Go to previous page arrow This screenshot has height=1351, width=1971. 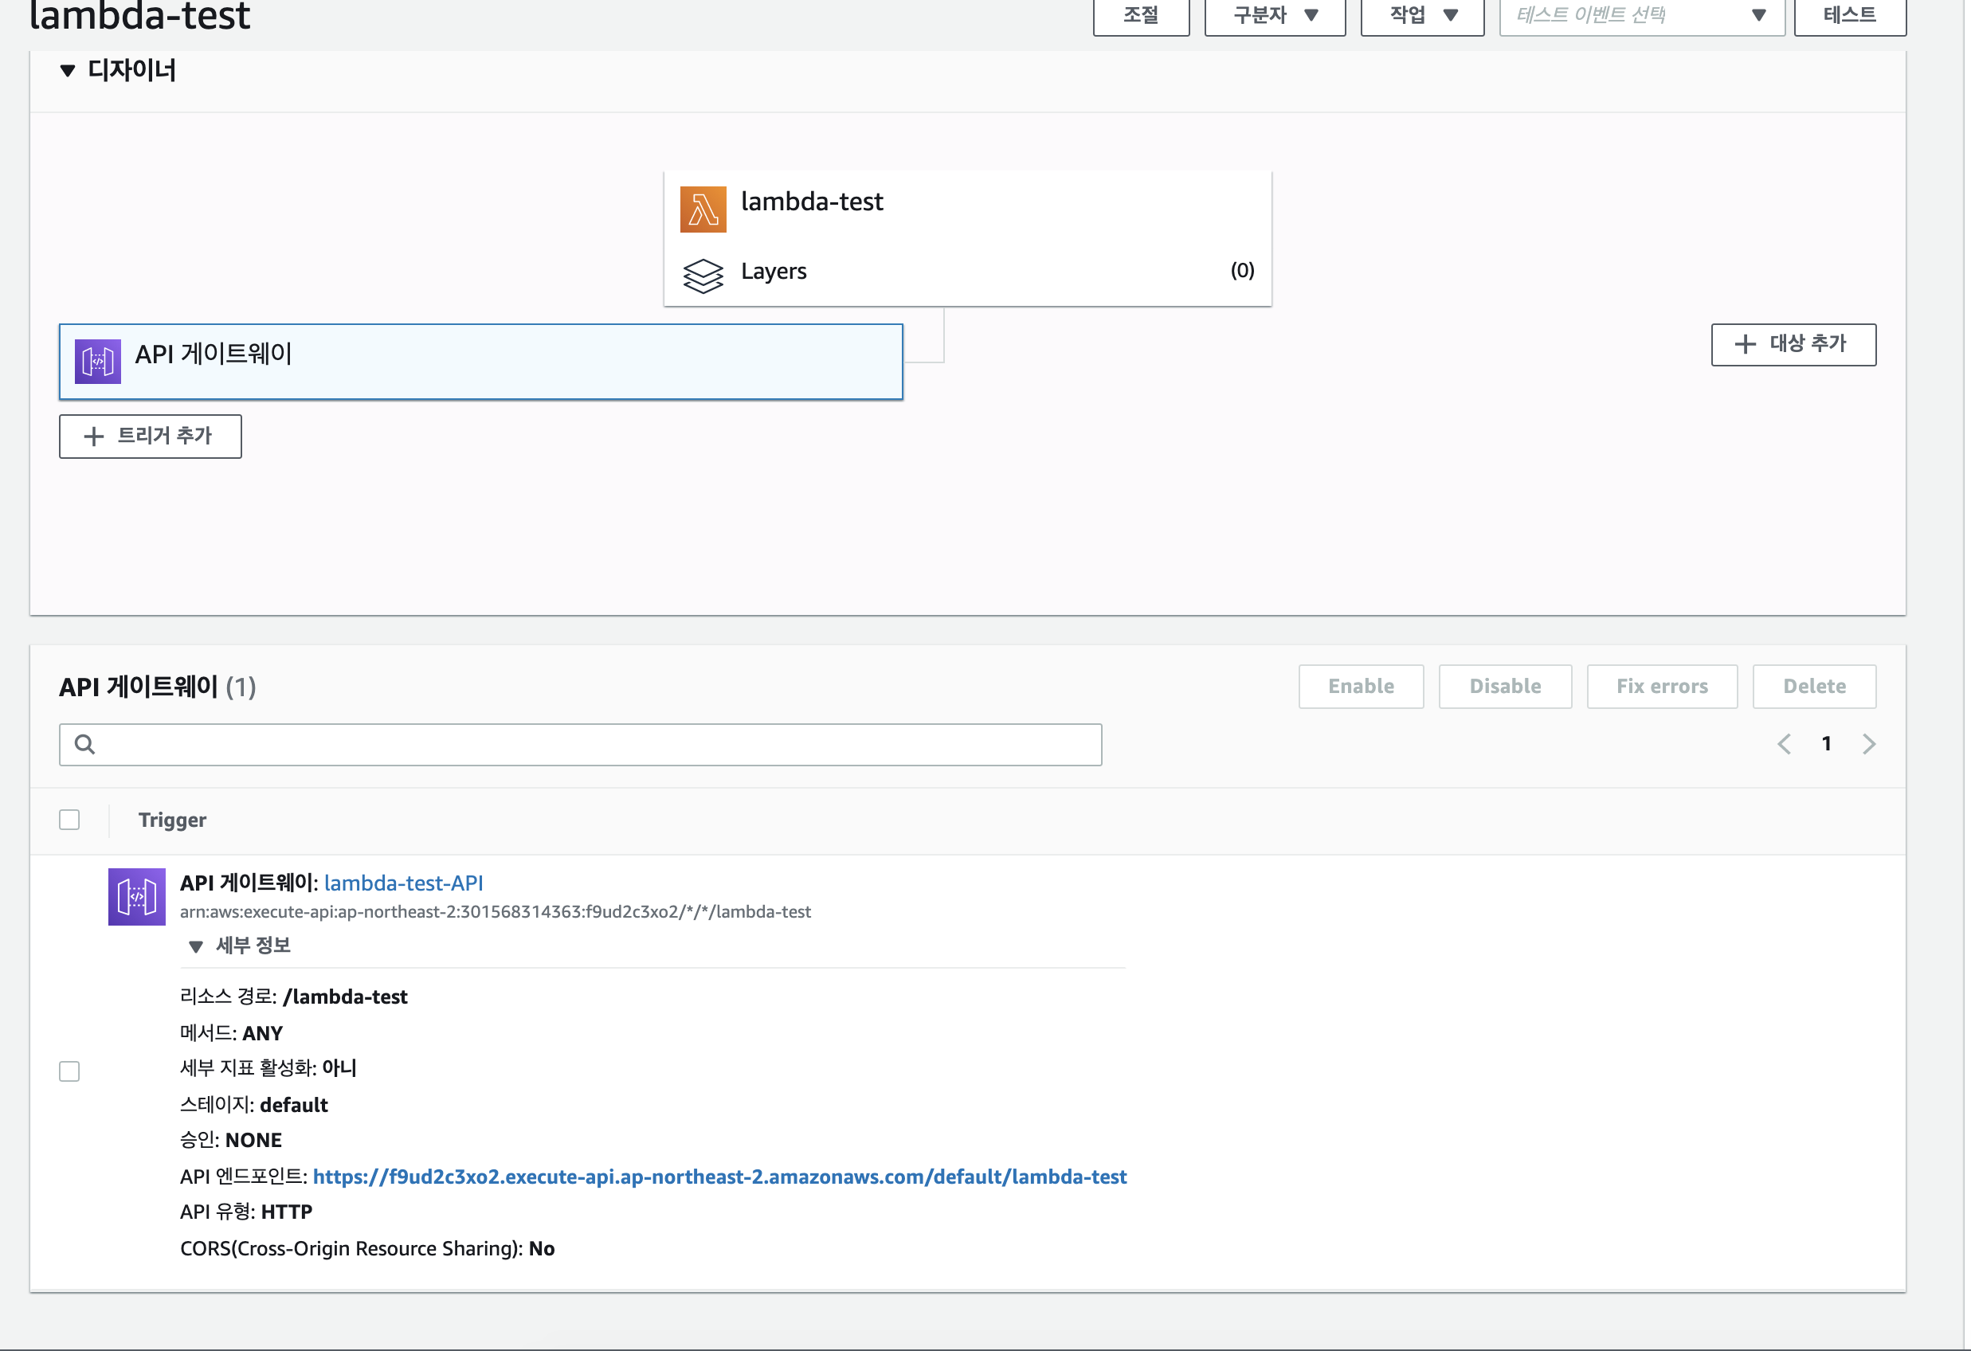click(x=1785, y=744)
